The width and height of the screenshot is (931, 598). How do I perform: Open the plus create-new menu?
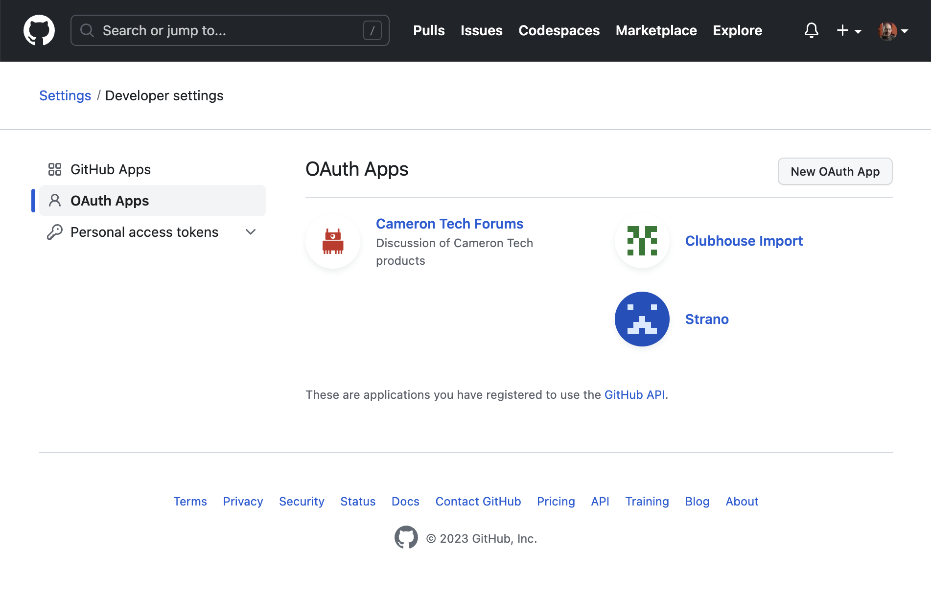(849, 30)
